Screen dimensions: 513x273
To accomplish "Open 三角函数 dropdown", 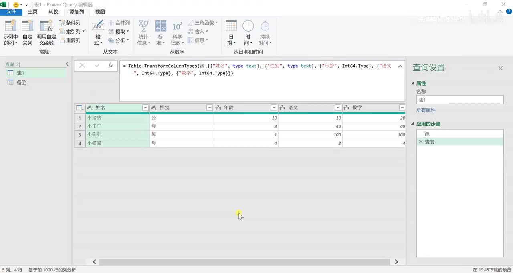I will click(x=203, y=23).
